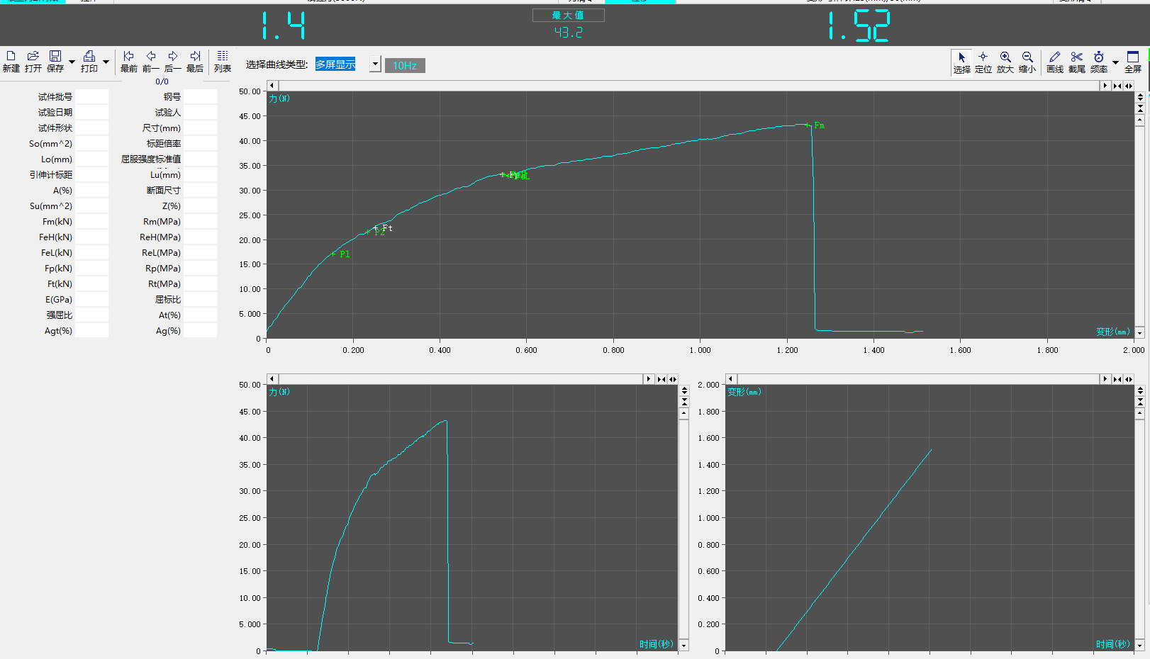1150x659 pixels.
Task: Click the 新建 (New) toolbar icon
Action: pyautogui.click(x=11, y=61)
